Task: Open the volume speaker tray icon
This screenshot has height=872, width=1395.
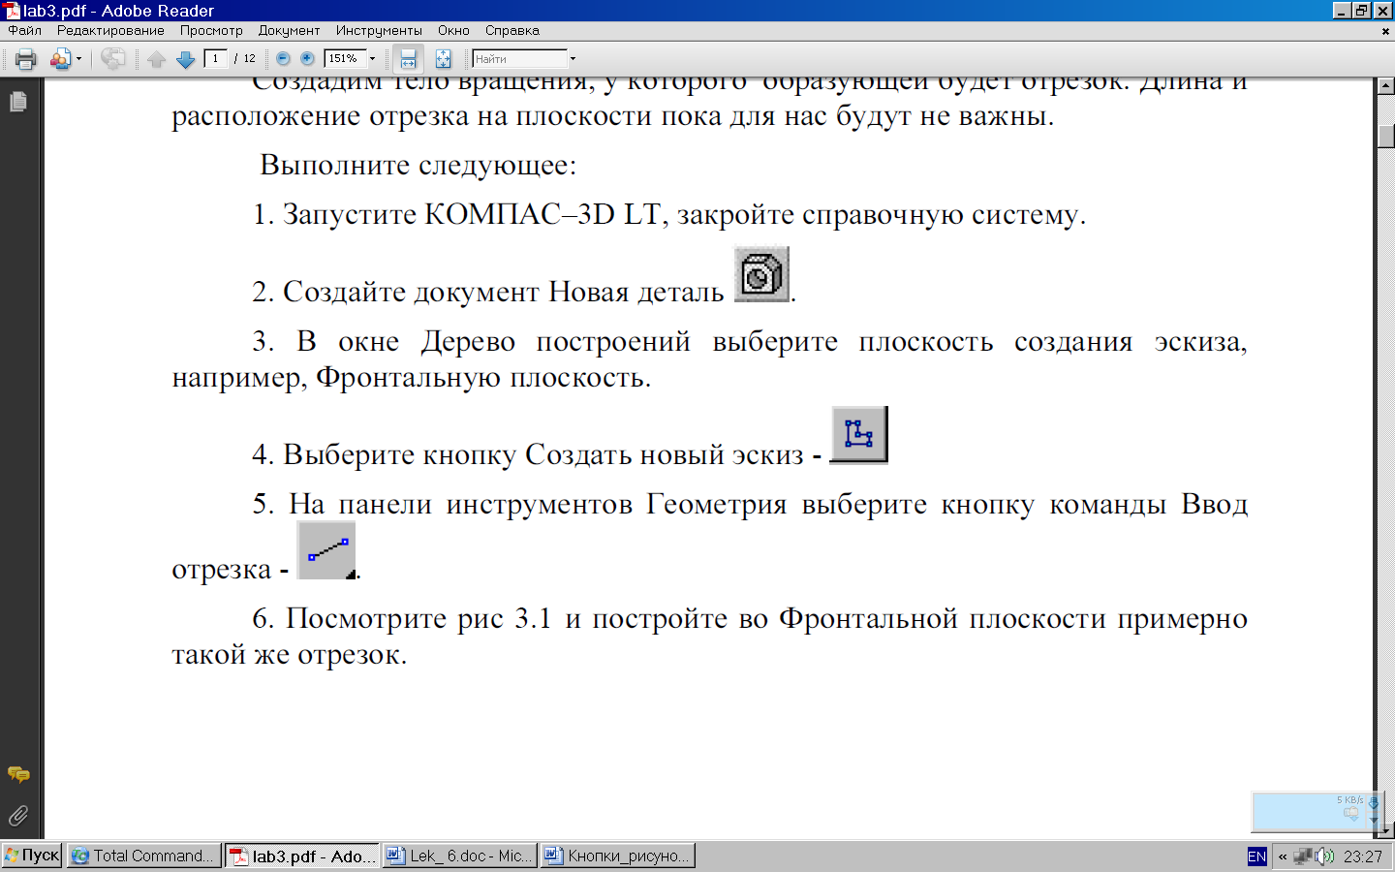Action: 1324,856
